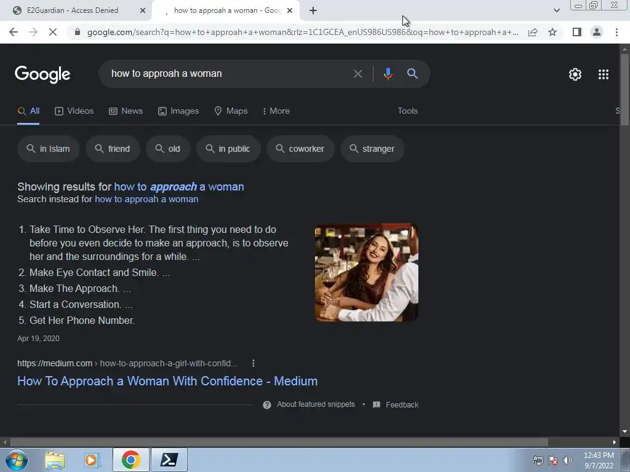Open network status tray icon
This screenshot has width=630, height=472.
click(x=538, y=460)
